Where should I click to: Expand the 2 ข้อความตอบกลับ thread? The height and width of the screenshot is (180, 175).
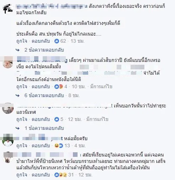coord(44,50)
